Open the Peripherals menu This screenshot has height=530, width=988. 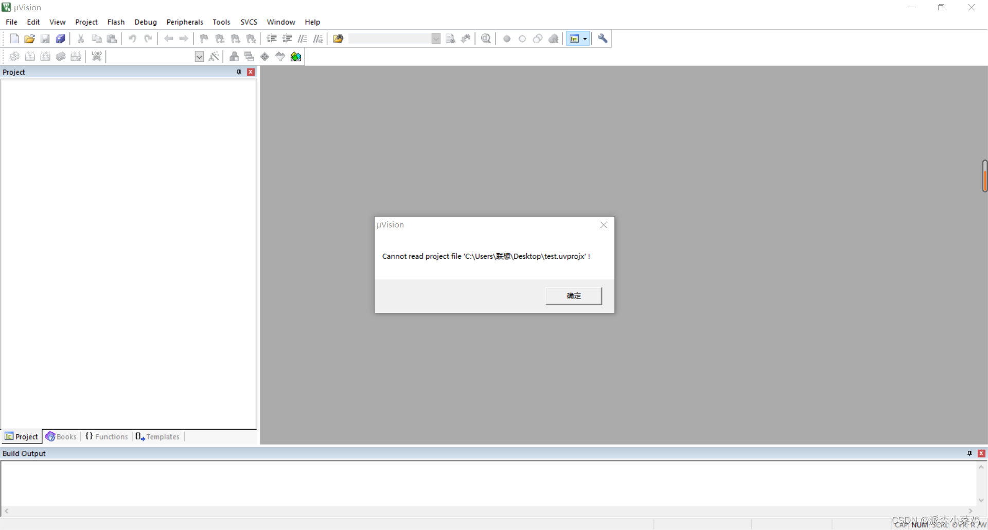pyautogui.click(x=185, y=22)
